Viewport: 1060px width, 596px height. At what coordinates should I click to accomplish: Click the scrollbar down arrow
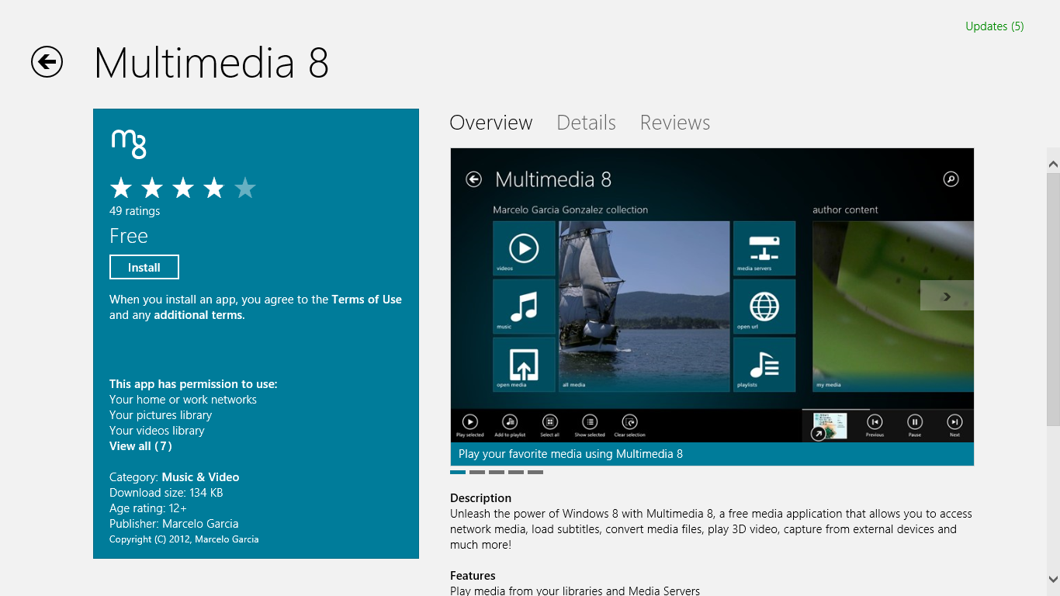[x=1053, y=579]
